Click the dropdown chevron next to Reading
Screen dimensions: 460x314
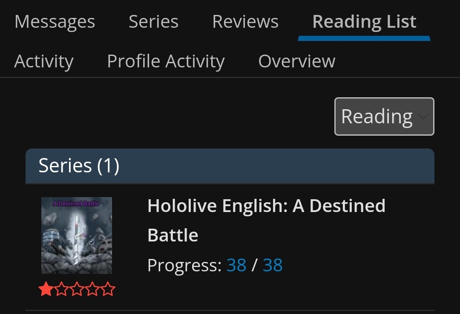pyautogui.click(x=423, y=116)
